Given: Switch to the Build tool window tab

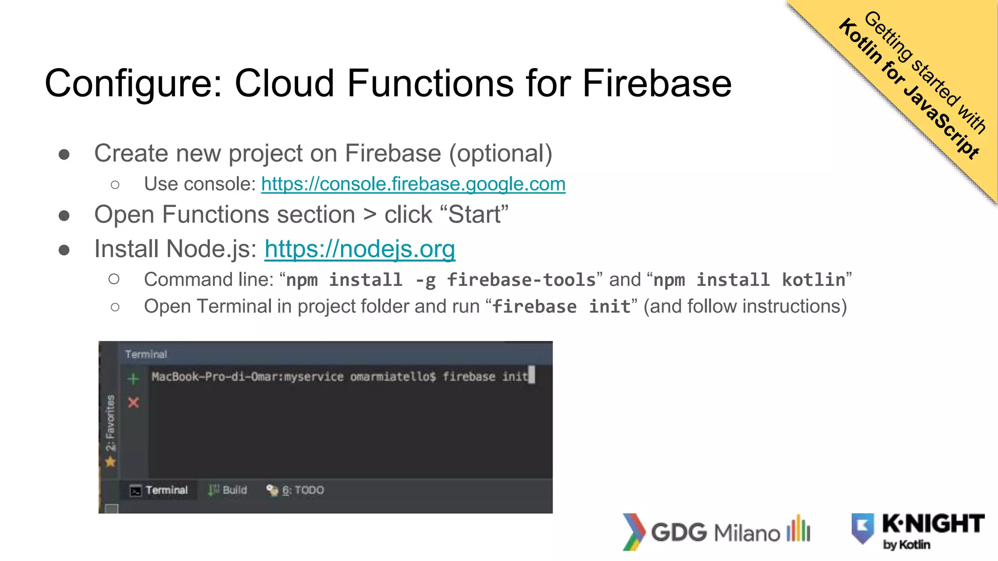Looking at the screenshot, I should click(228, 490).
